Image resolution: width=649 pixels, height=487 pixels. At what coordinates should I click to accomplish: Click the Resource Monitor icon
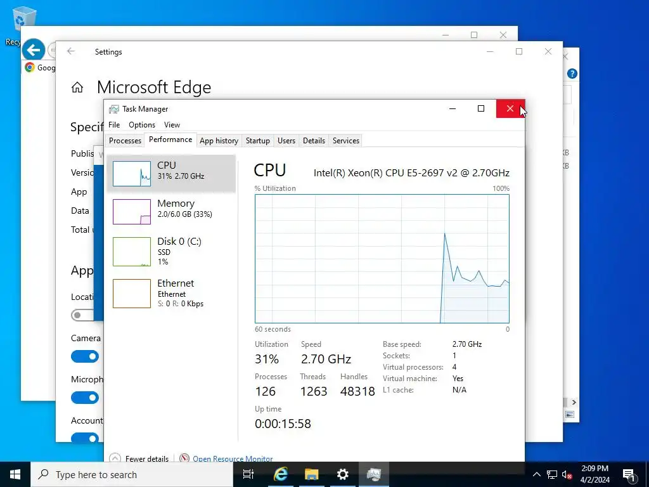184,458
